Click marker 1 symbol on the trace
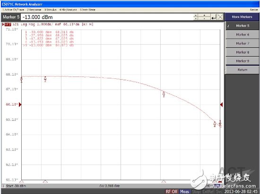 coord(21,80)
